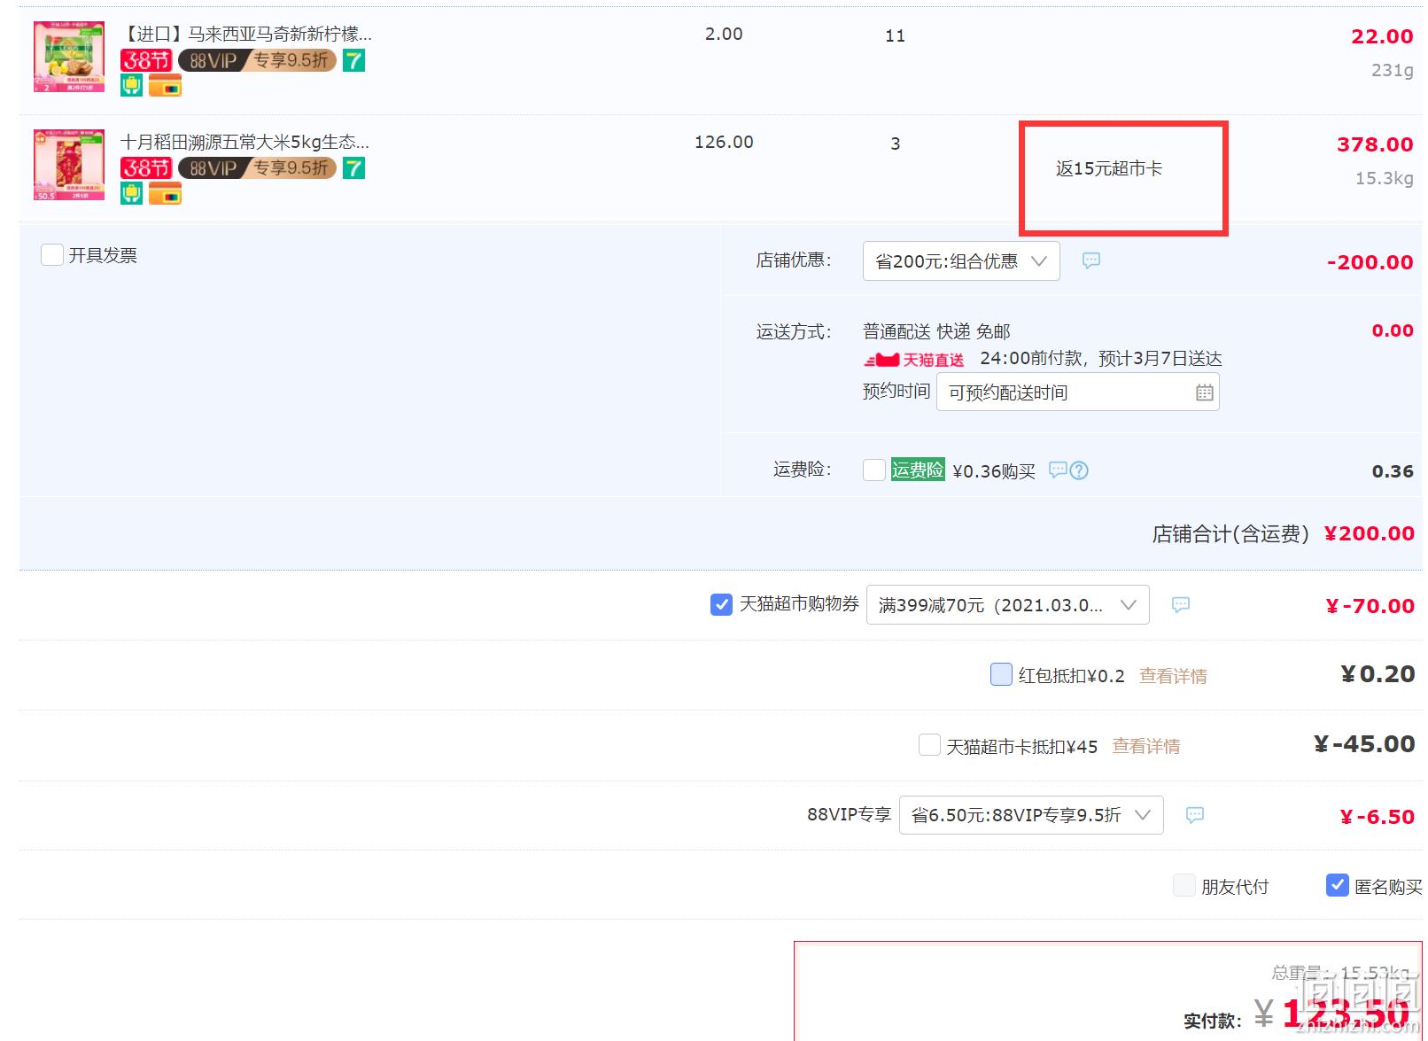This screenshot has width=1428, height=1041.
Task: Click the green service icon below lemon biscuit badges
Action: click(131, 86)
